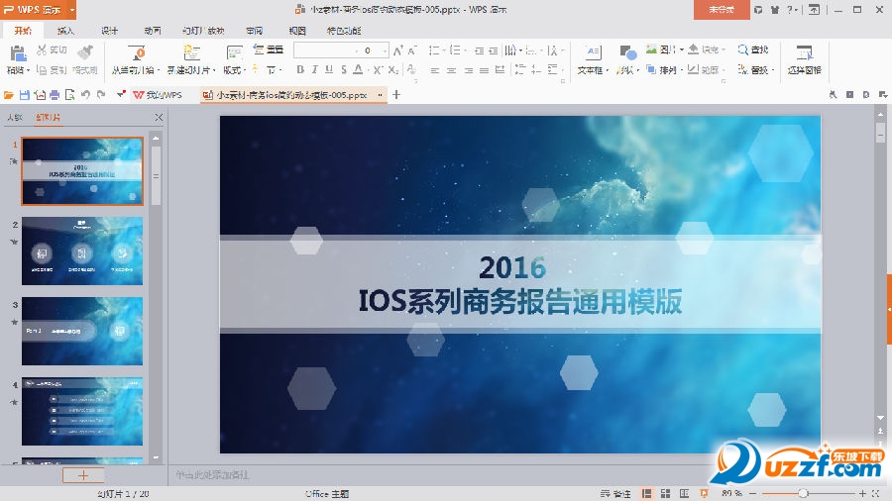892x501 pixels.
Task: Open the Insert ribbon tab
Action: (66, 31)
